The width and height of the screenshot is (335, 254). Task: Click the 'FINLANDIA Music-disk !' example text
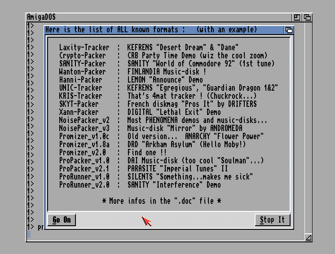tap(167, 72)
